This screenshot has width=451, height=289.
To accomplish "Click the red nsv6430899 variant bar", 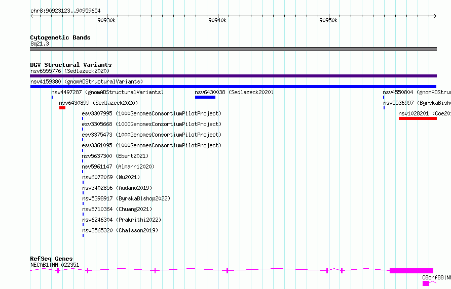I will [x=62, y=108].
